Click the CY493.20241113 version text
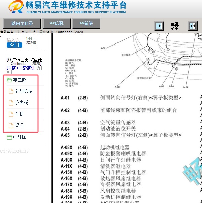This screenshot has height=203, width=202. (x=14, y=151)
